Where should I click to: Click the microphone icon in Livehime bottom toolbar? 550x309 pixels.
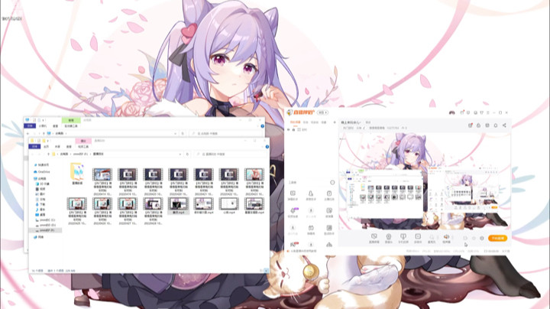[x=432, y=237]
